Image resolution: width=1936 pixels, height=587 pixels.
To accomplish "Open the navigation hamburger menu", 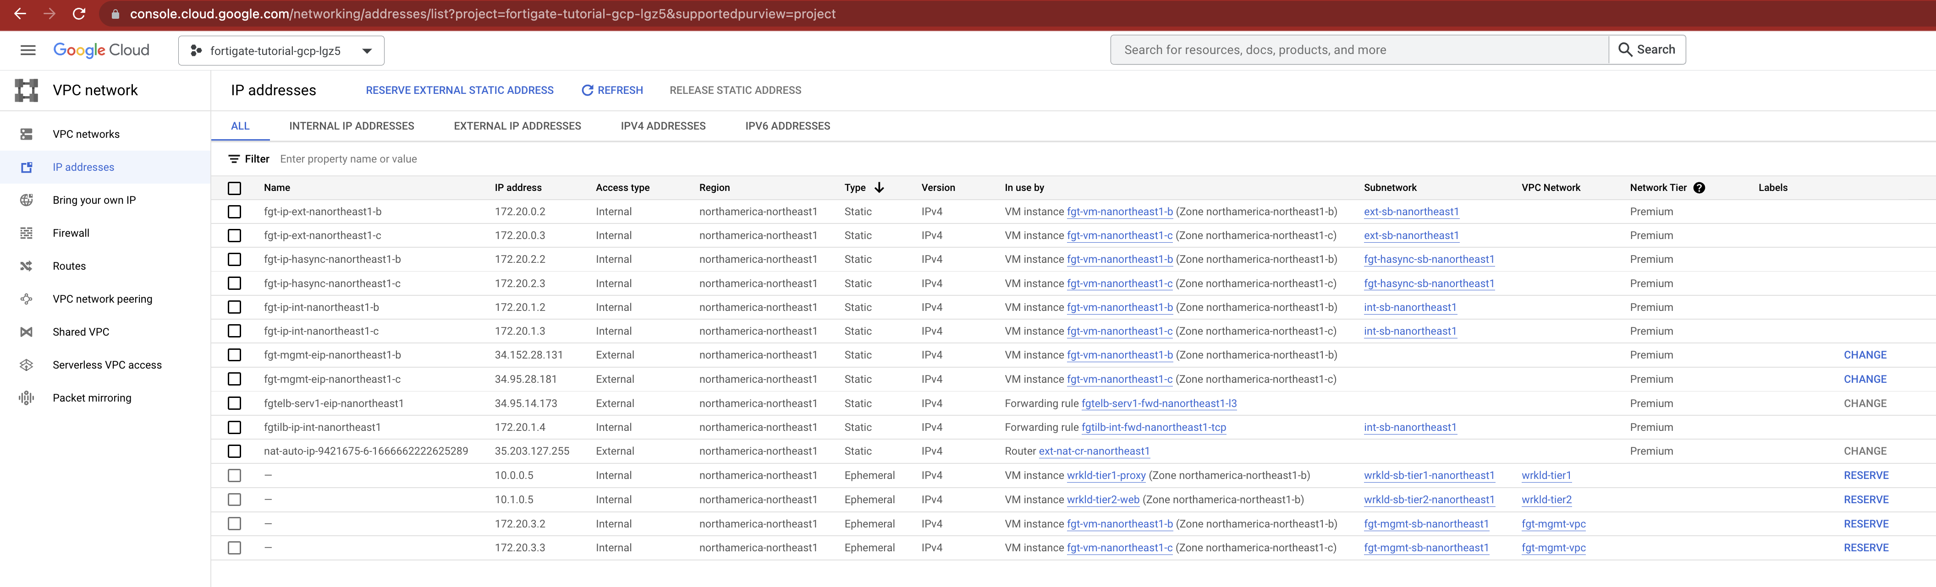I will pyautogui.click(x=28, y=49).
